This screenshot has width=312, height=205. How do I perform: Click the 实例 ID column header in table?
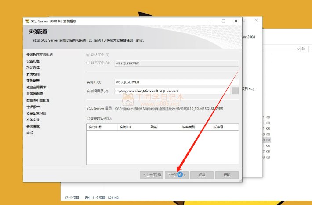133,127
